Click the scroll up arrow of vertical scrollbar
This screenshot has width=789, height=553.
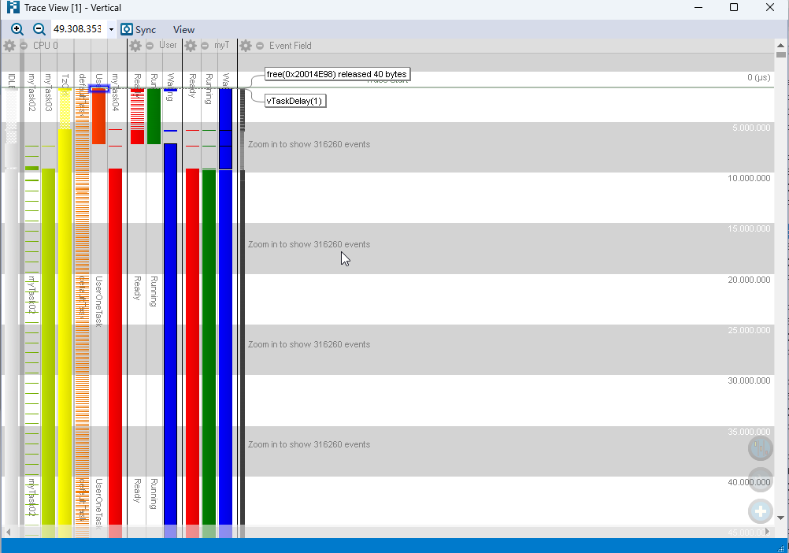click(x=780, y=45)
